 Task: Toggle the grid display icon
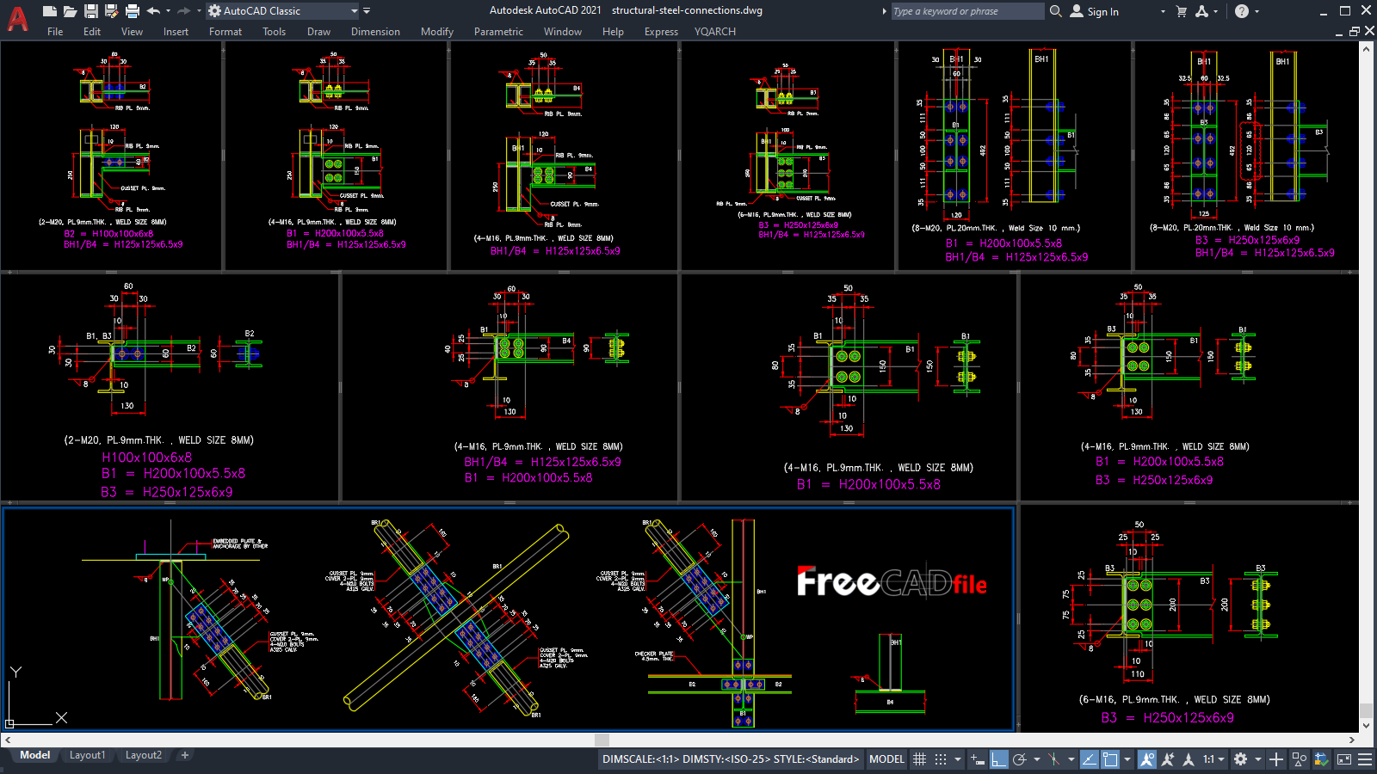coord(920,759)
